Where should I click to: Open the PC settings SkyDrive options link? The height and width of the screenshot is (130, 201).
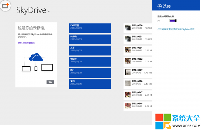click(176, 29)
